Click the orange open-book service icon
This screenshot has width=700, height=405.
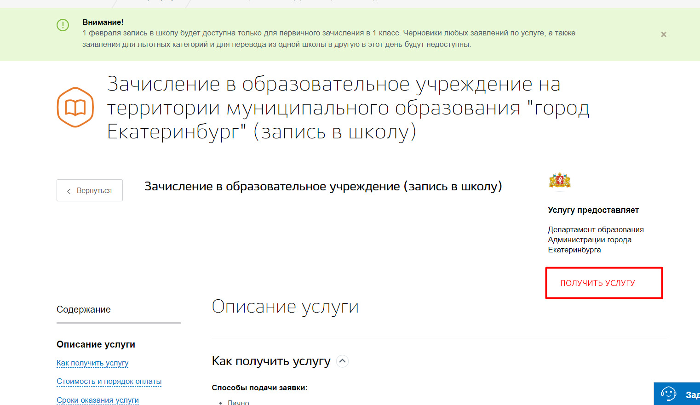(x=75, y=107)
